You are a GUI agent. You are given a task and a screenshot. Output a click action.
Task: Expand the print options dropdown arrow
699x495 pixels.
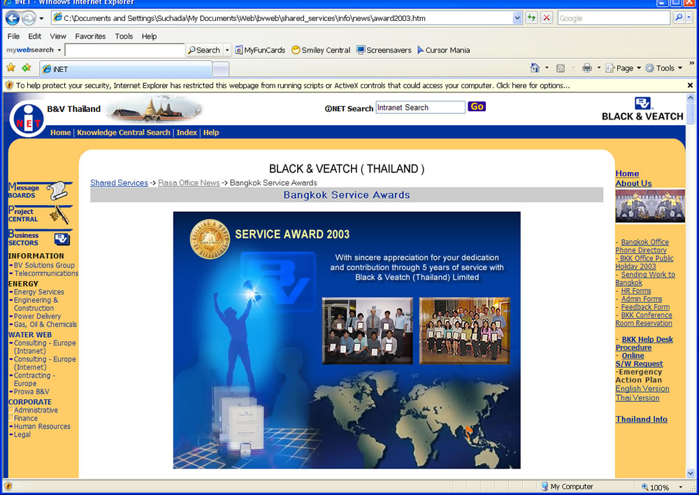[x=599, y=68]
